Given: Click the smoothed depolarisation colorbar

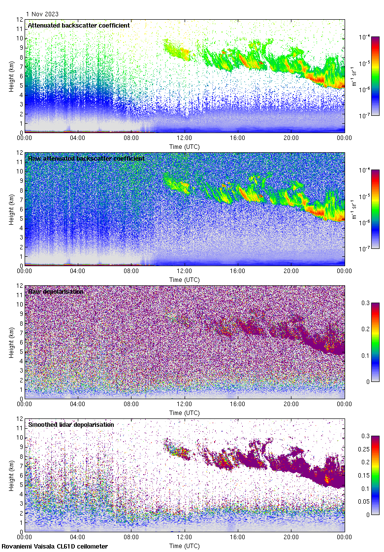Looking at the screenshot, I should coord(375,475).
